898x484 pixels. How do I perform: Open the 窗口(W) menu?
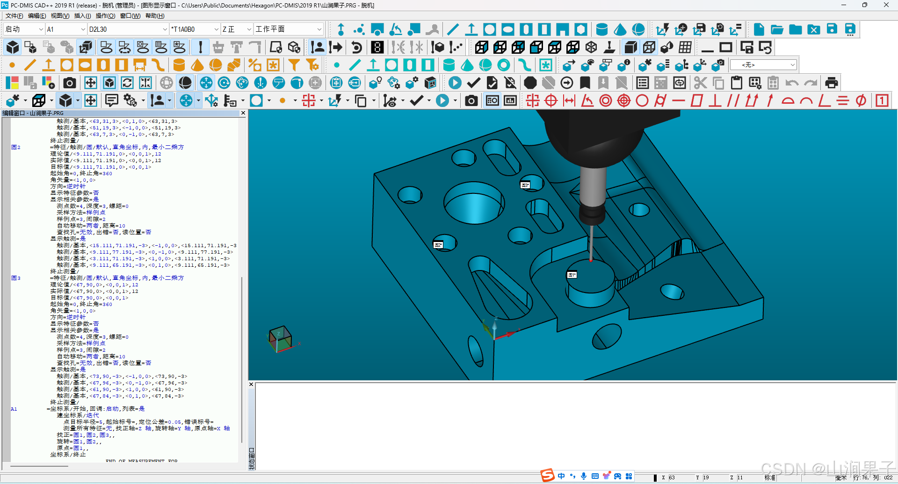130,15
